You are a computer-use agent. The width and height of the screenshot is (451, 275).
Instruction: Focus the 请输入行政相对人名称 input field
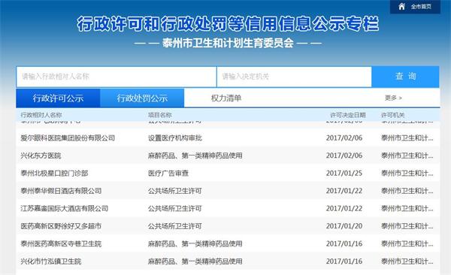[x=117, y=77]
